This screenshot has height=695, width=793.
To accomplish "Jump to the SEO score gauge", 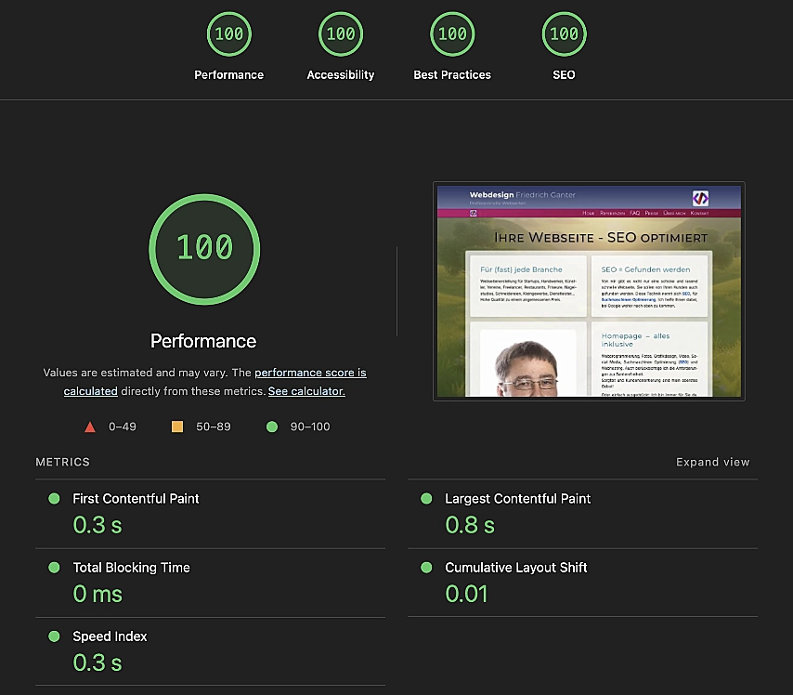I will tap(564, 34).
